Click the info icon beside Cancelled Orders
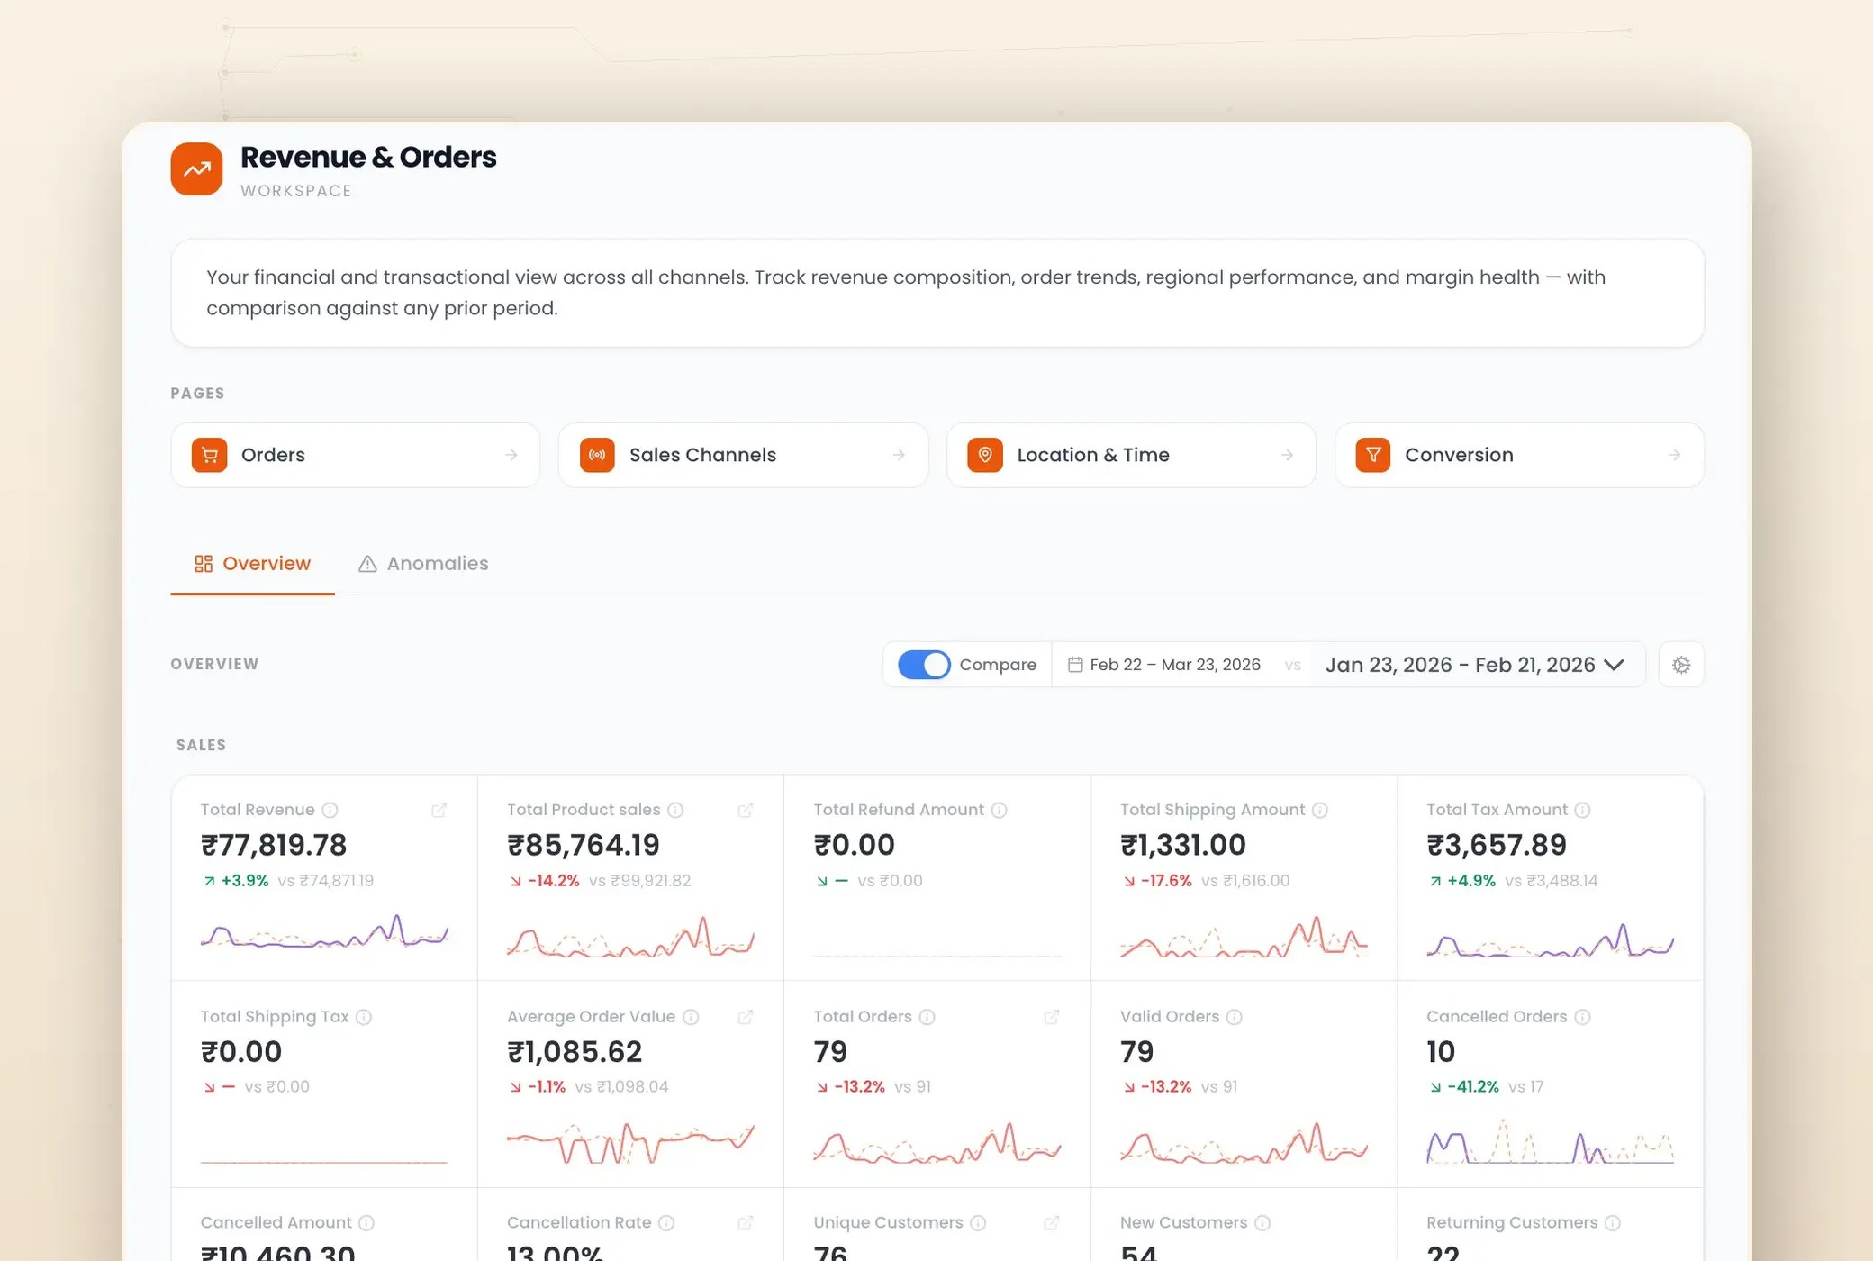This screenshot has height=1261, width=1873. pyautogui.click(x=1584, y=1016)
